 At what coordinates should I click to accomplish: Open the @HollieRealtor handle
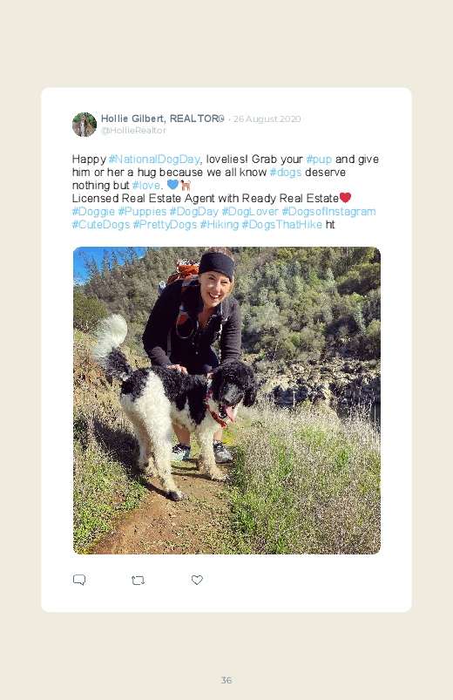pyautogui.click(x=133, y=131)
